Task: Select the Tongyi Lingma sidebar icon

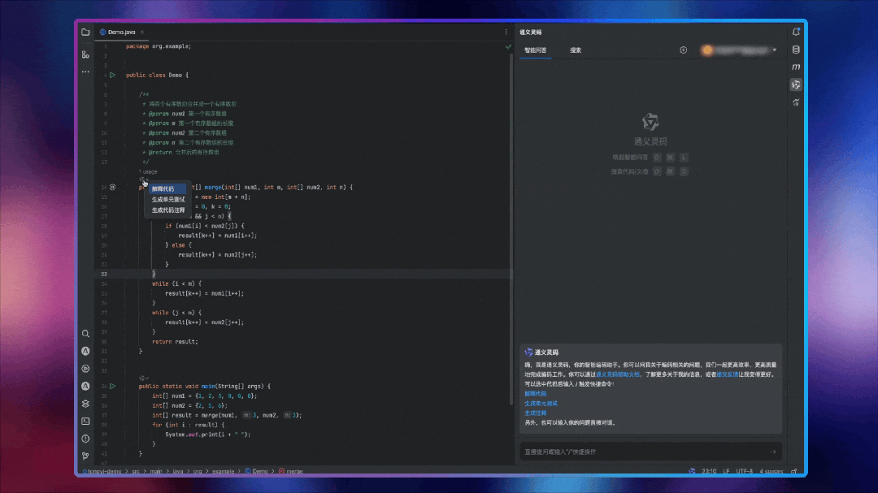Action: (796, 84)
